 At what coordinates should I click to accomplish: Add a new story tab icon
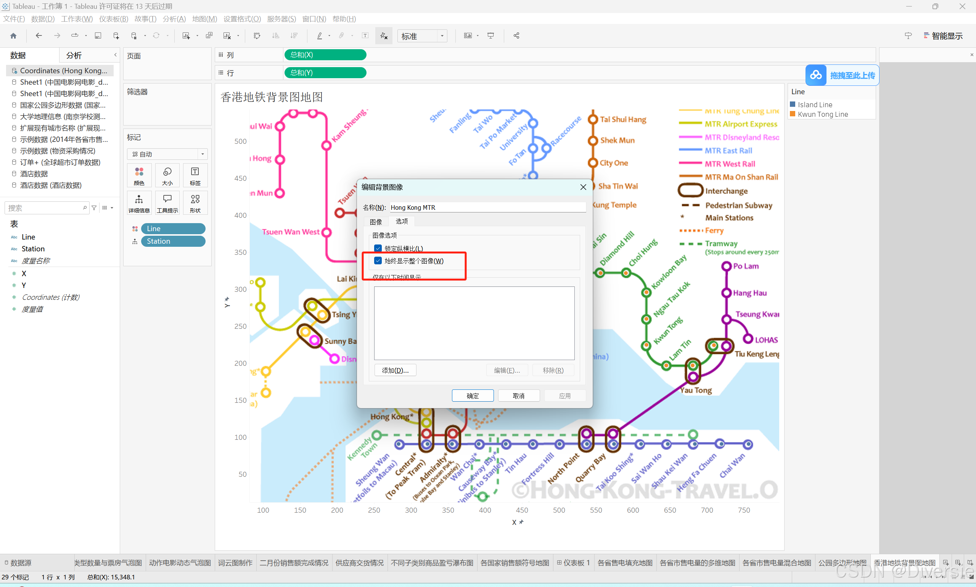point(970,563)
